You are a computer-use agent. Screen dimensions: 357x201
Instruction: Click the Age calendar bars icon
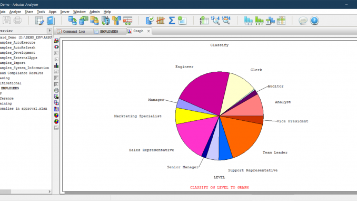[270, 21]
